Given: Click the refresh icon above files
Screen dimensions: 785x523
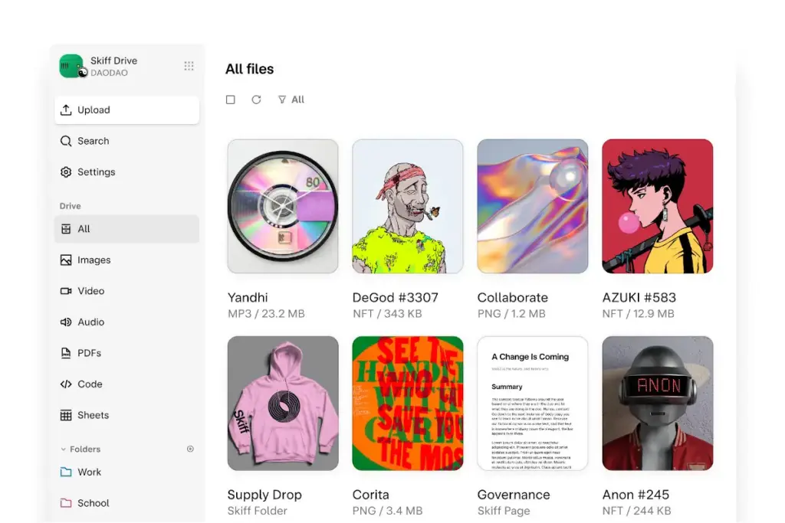Looking at the screenshot, I should coord(256,100).
